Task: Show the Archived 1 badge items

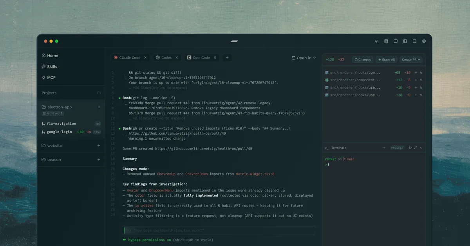Action: [52, 114]
